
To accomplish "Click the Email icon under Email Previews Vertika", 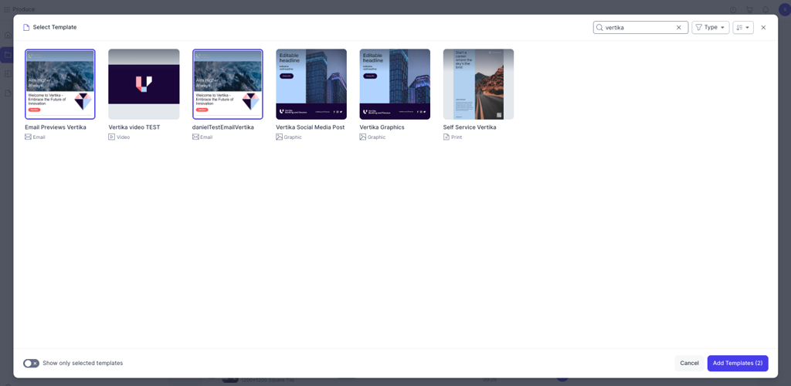I will click(29, 137).
